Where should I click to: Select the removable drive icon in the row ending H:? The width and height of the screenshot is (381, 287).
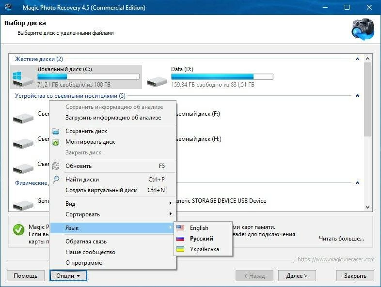[x=23, y=143]
